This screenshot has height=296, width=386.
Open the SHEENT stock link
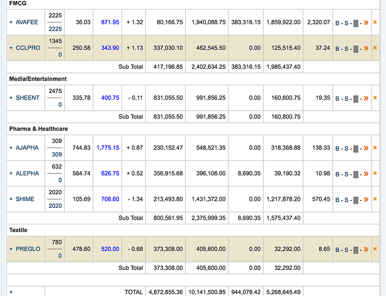point(27,98)
